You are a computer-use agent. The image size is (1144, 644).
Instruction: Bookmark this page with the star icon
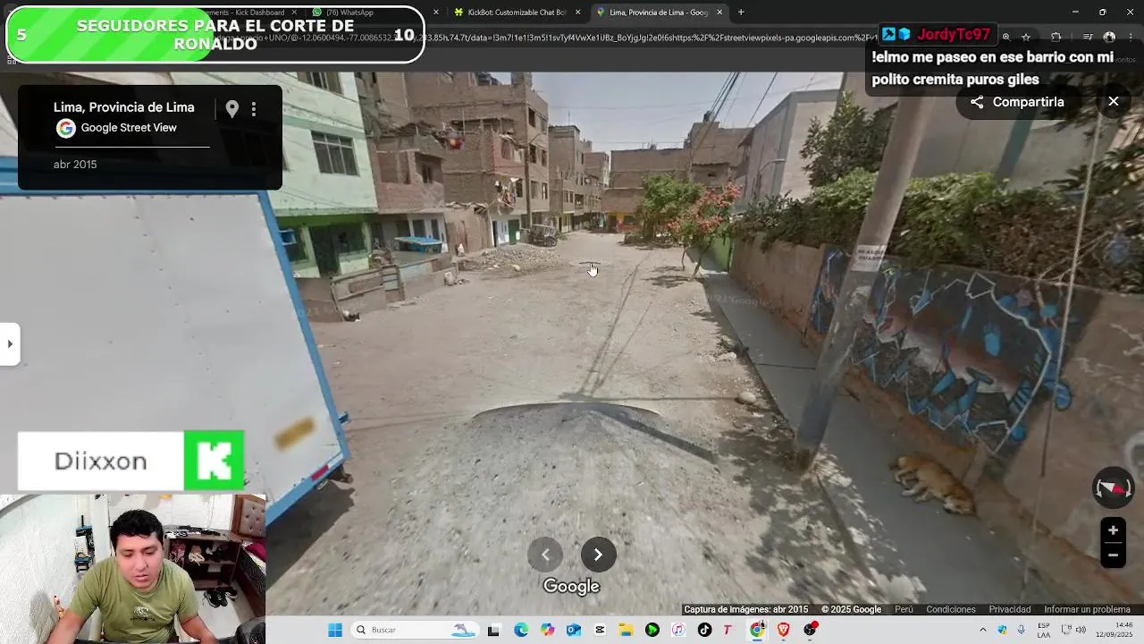(x=1026, y=37)
